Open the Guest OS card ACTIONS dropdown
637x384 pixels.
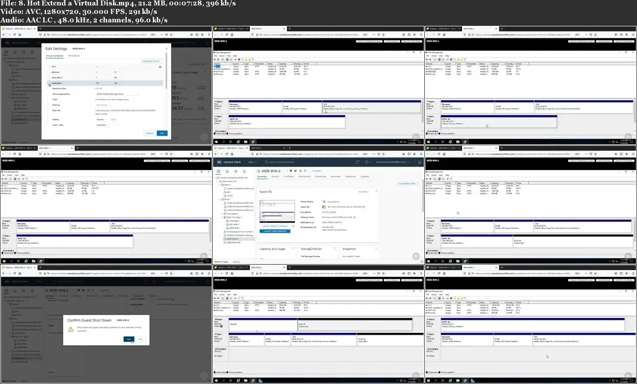click(364, 192)
